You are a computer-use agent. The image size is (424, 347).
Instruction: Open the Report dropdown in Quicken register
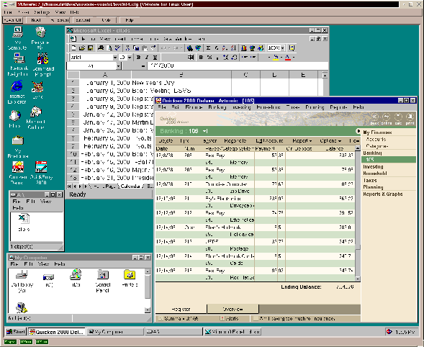coord(302,141)
